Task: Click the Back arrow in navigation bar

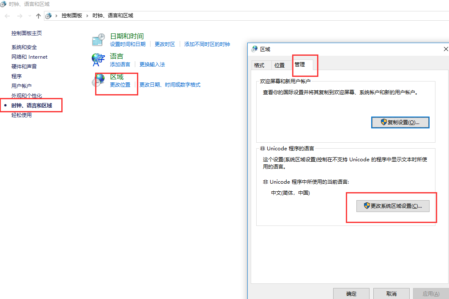Action: click(7, 16)
